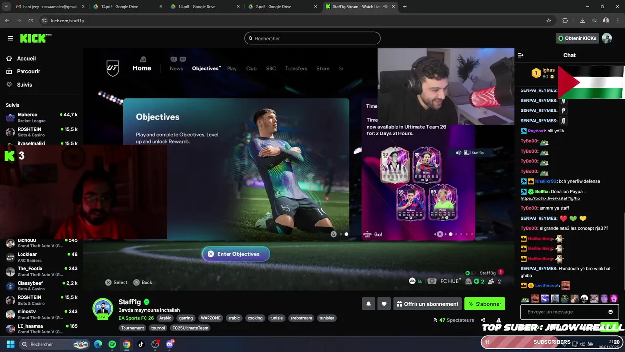Open Classybeef channel in sidebar

tap(42, 286)
